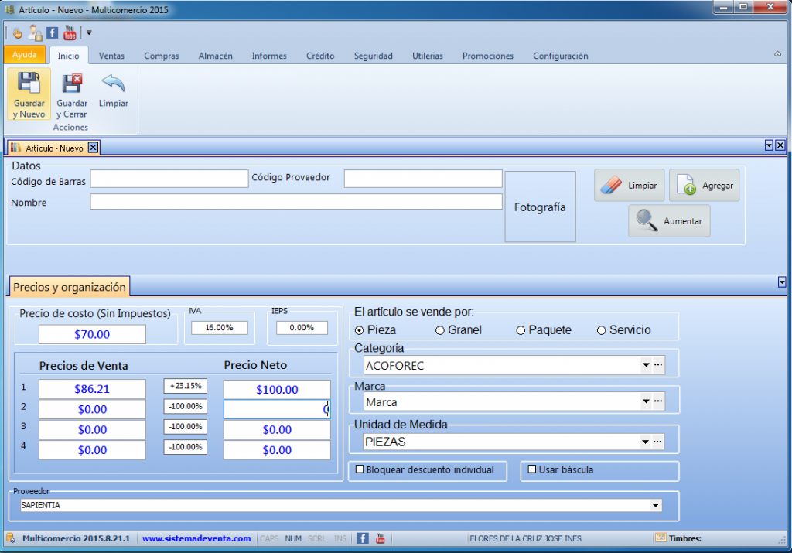Open the Configuración ribbon tab
792x553 pixels.
point(561,56)
